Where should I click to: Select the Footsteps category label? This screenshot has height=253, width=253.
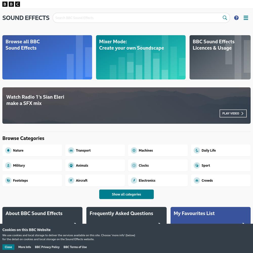pyautogui.click(x=20, y=180)
